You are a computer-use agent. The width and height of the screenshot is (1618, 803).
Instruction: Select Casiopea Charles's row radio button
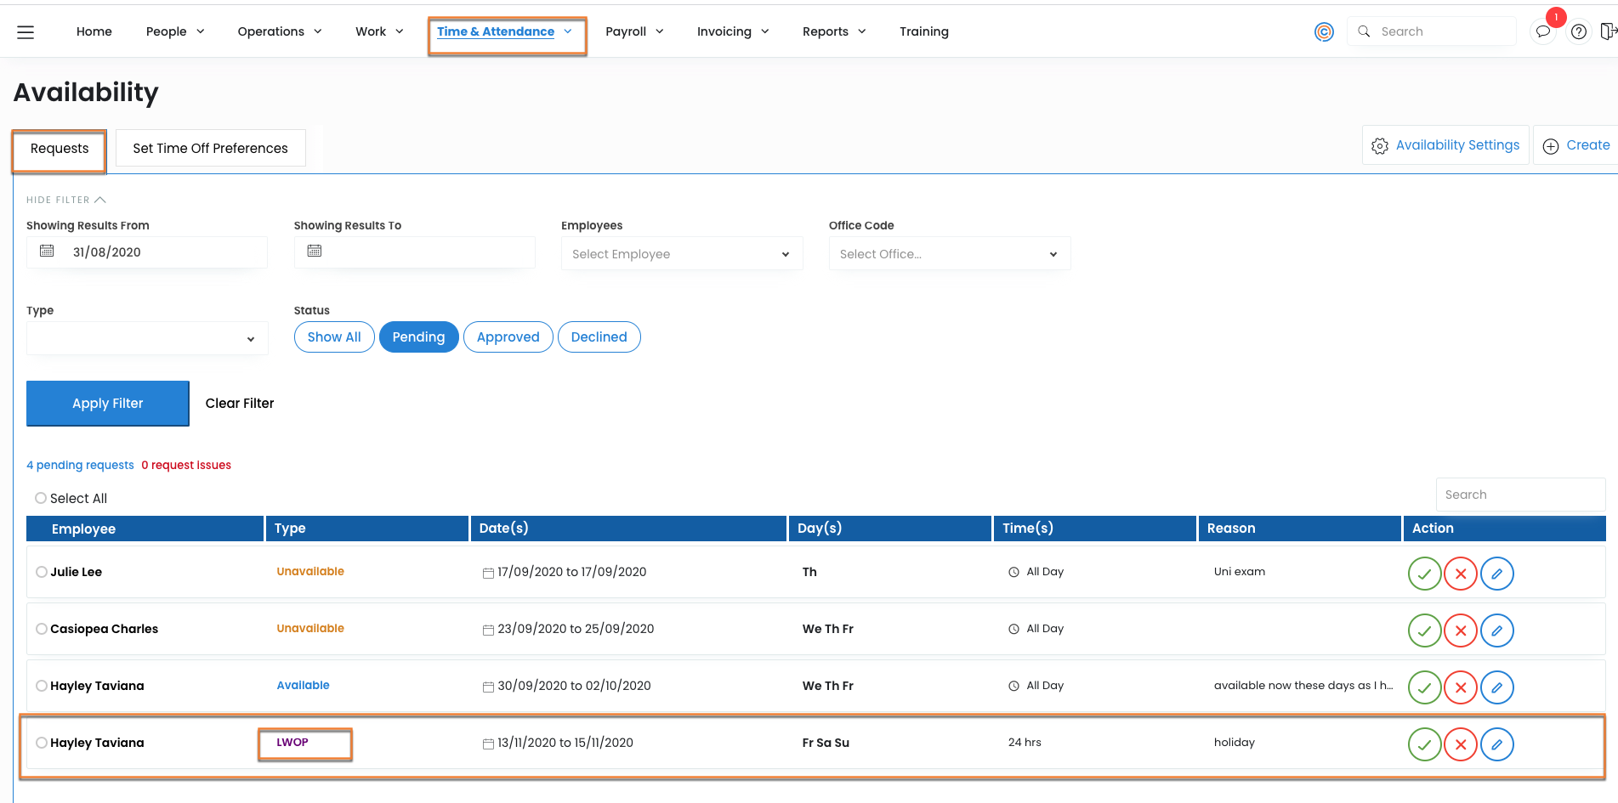pos(42,629)
